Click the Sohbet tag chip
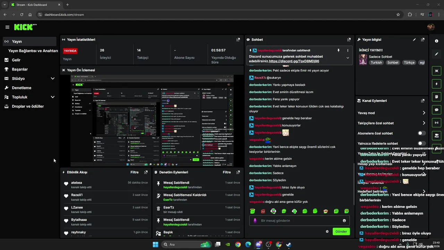This screenshot has width=444, height=250. 393,62
